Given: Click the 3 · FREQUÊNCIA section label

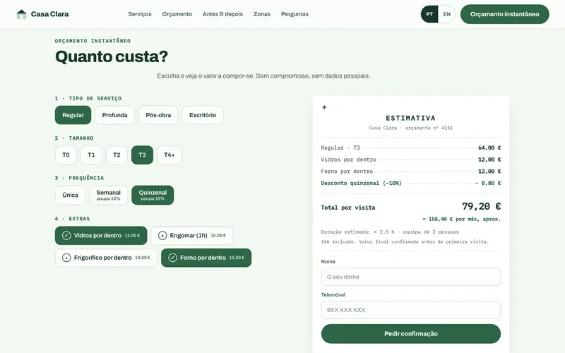Looking at the screenshot, I should point(79,178).
